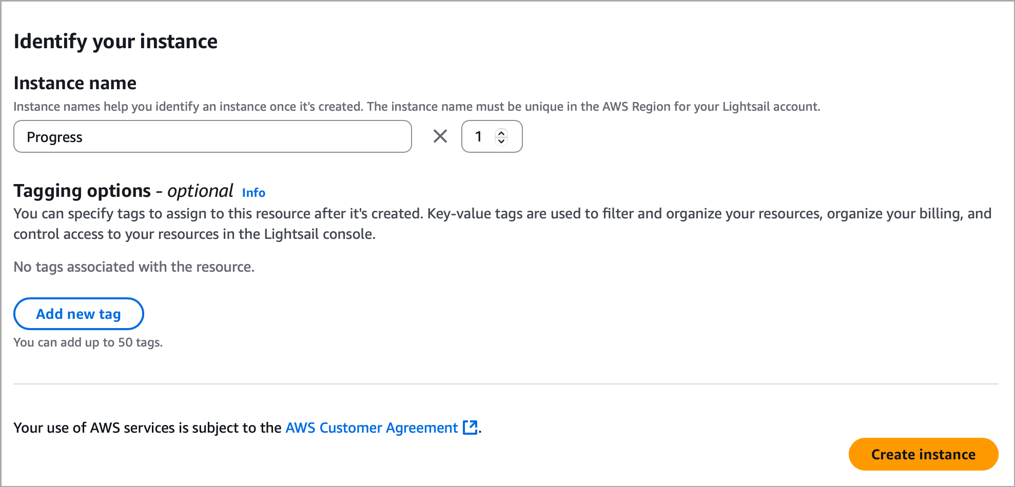Click the No tags associated message
The image size is (1015, 487).
134,267
